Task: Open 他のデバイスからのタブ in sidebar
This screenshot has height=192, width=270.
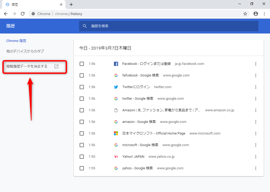Action: (25, 51)
